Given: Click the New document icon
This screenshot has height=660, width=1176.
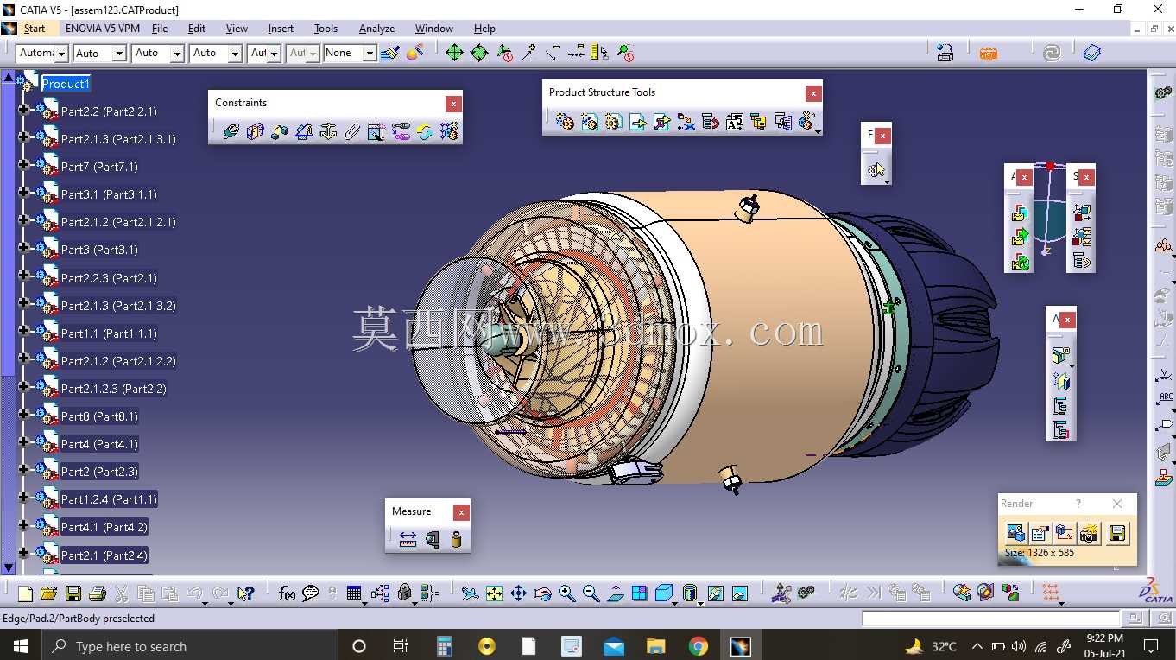Looking at the screenshot, I should [x=25, y=593].
